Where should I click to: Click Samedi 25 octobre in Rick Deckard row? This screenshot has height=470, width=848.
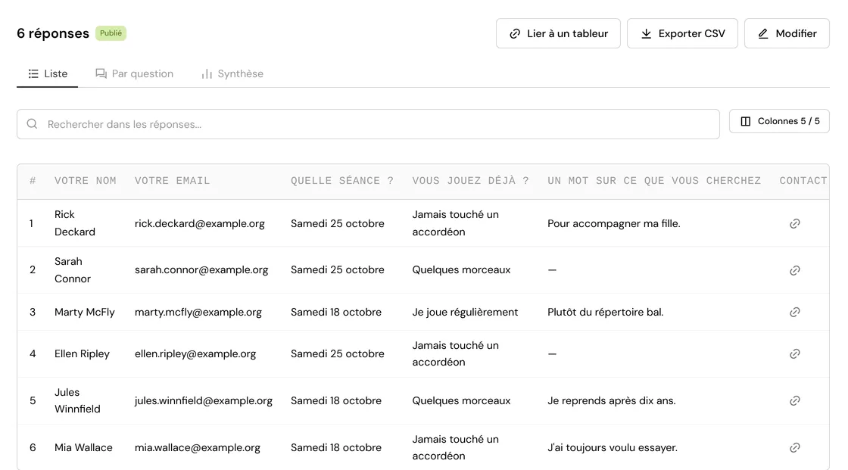(x=338, y=223)
